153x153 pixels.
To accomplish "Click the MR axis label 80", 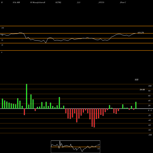I will [149, 91].
